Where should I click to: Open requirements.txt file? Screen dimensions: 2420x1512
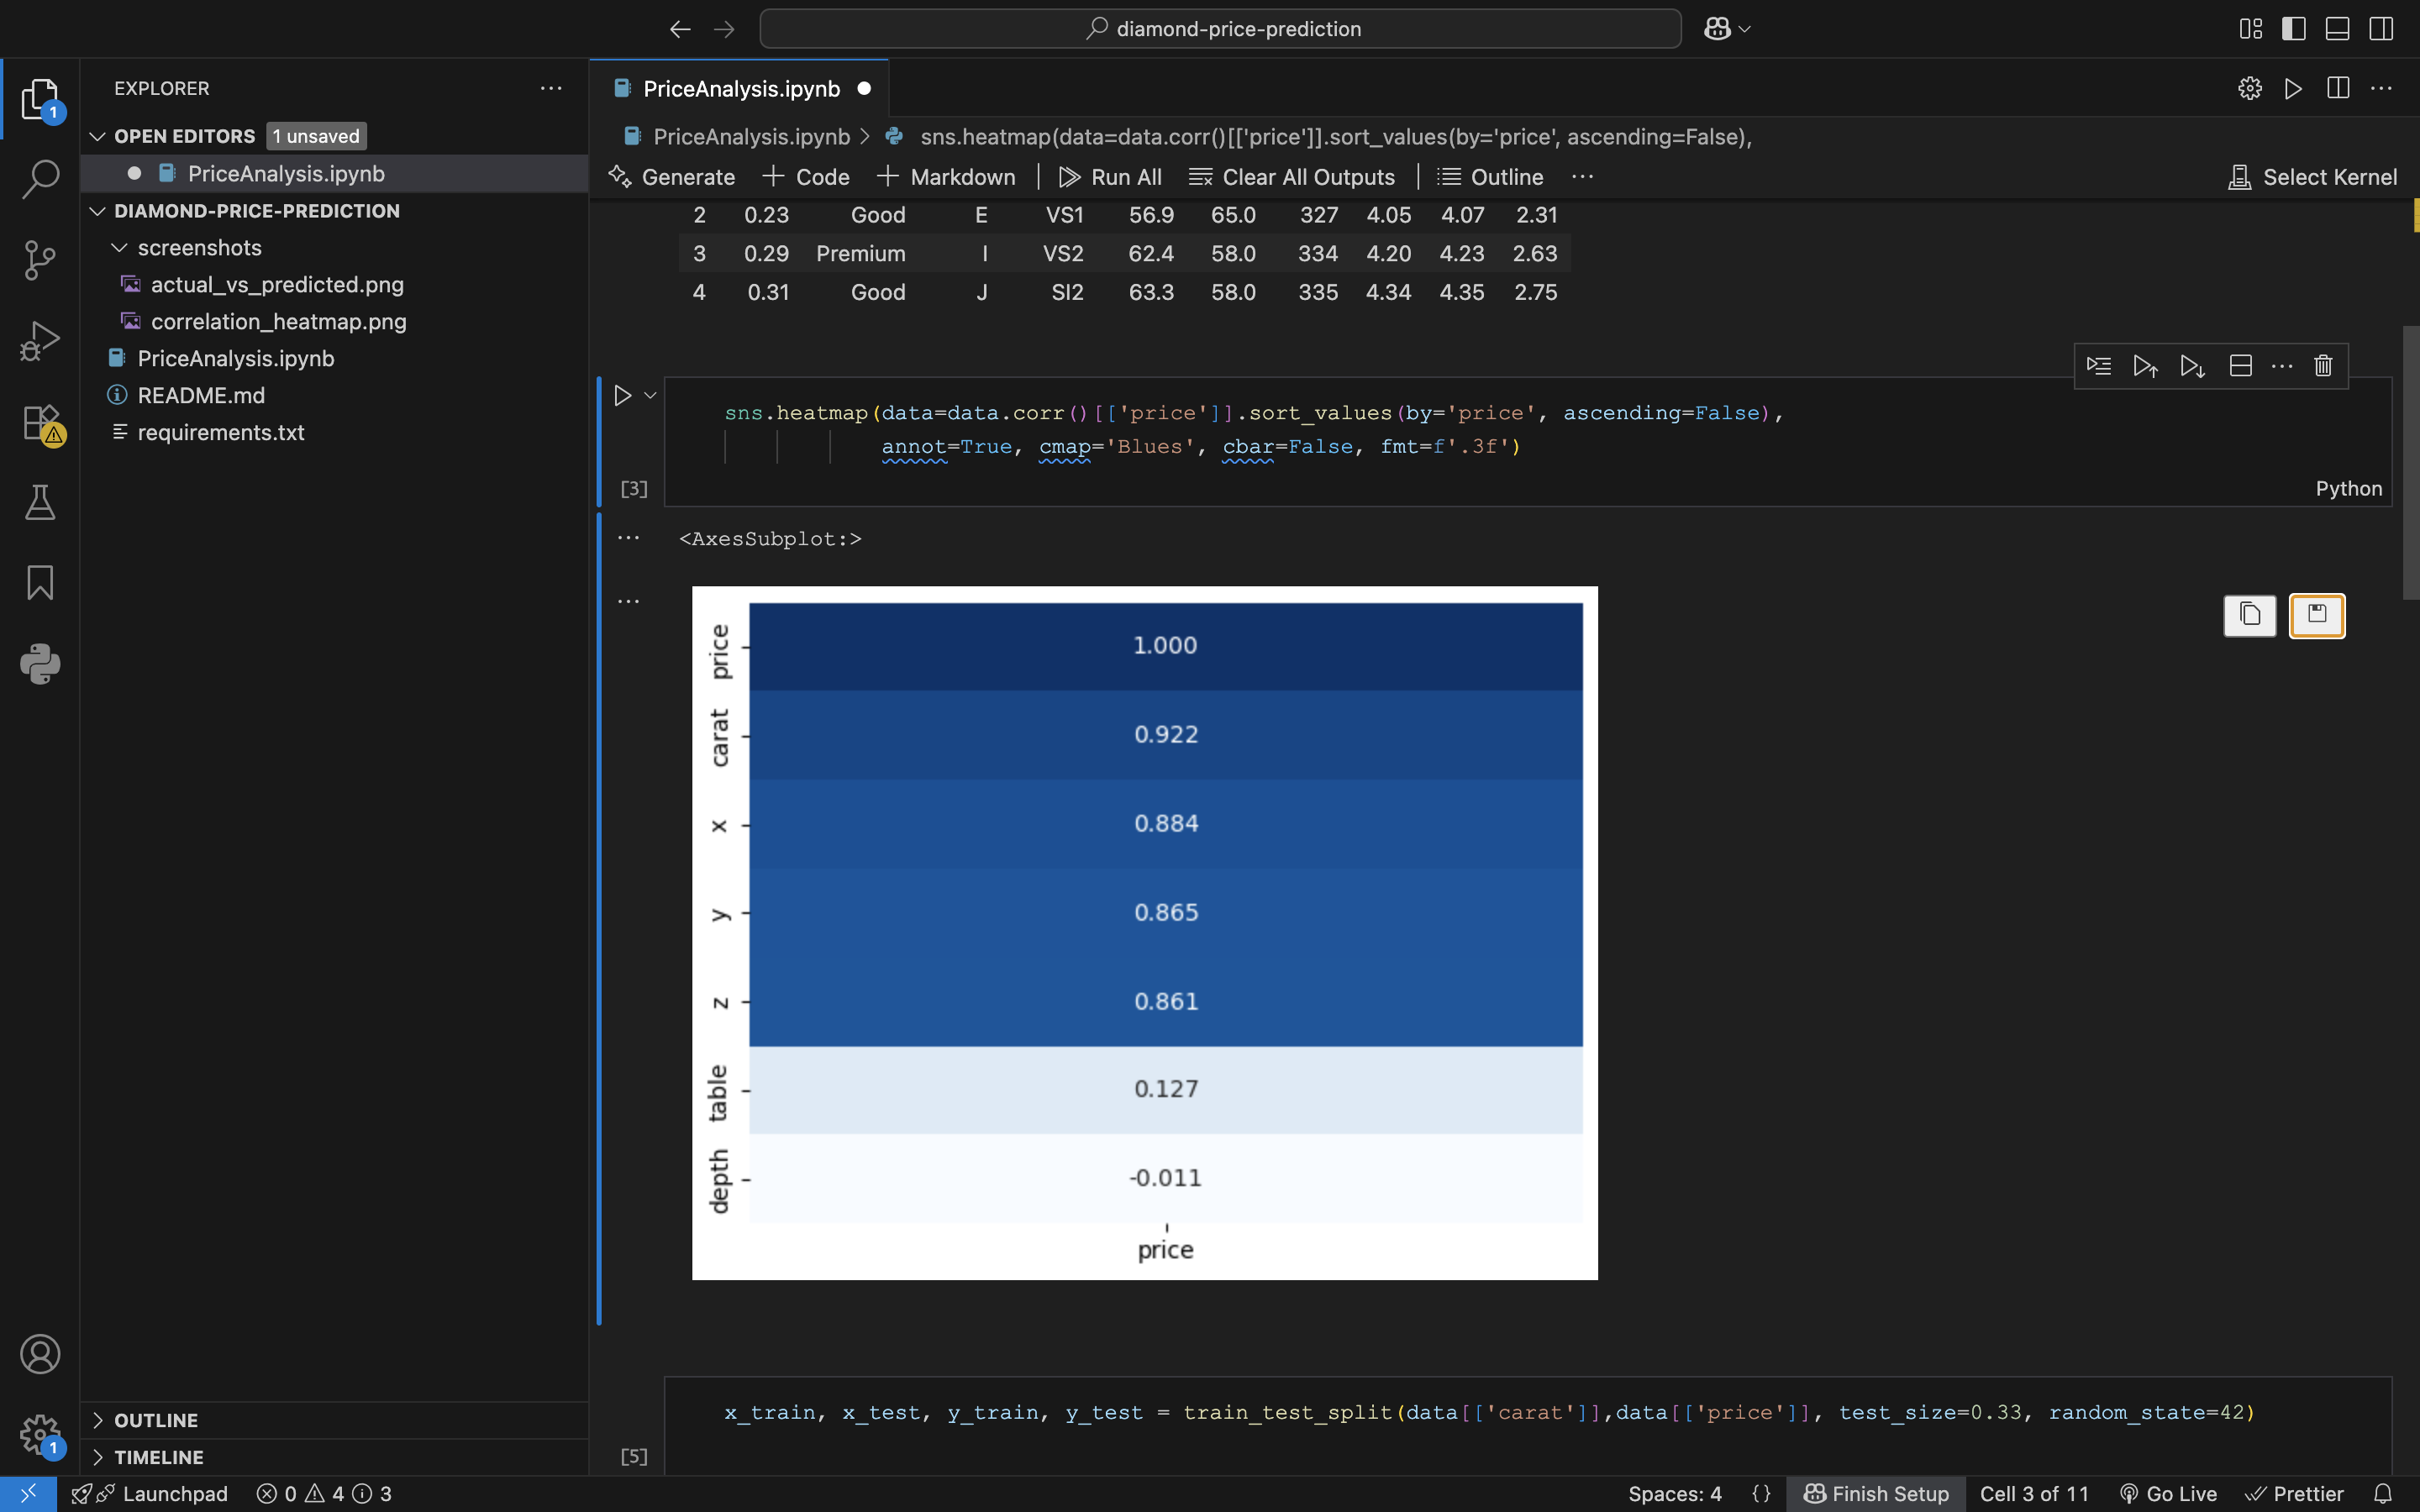coord(221,432)
